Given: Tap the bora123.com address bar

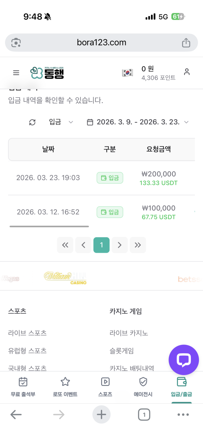Looking at the screenshot, I should point(101,42).
